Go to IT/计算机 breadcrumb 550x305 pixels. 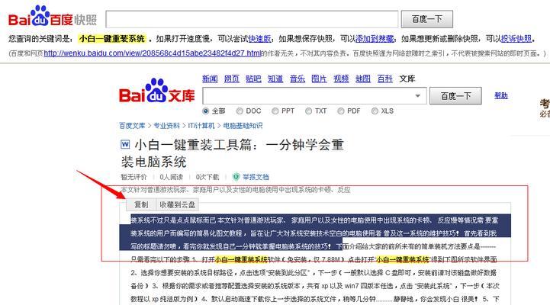click(x=201, y=126)
